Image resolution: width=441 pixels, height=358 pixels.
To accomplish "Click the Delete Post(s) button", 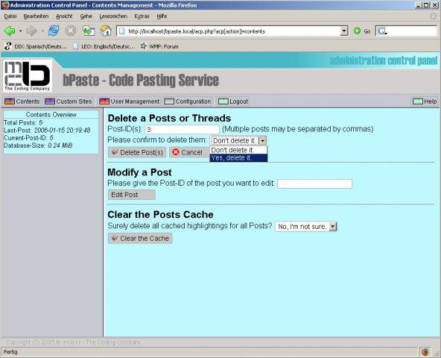I will [x=137, y=152].
